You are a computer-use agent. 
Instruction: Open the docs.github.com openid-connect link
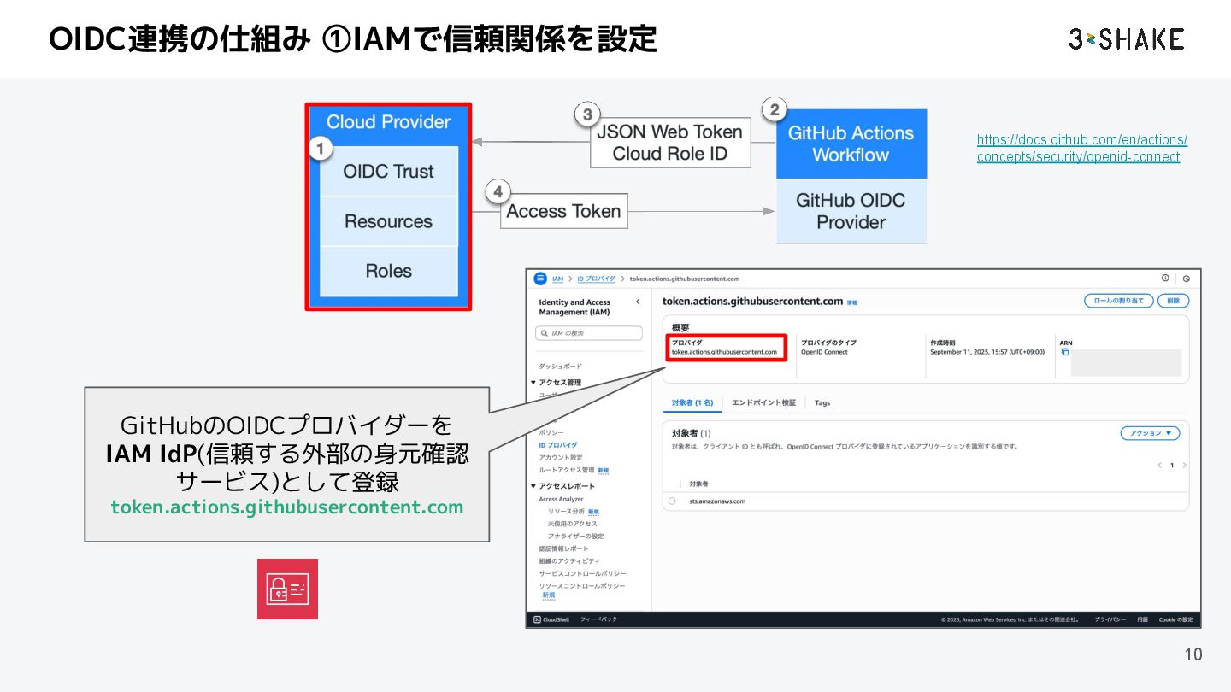[x=1082, y=148]
